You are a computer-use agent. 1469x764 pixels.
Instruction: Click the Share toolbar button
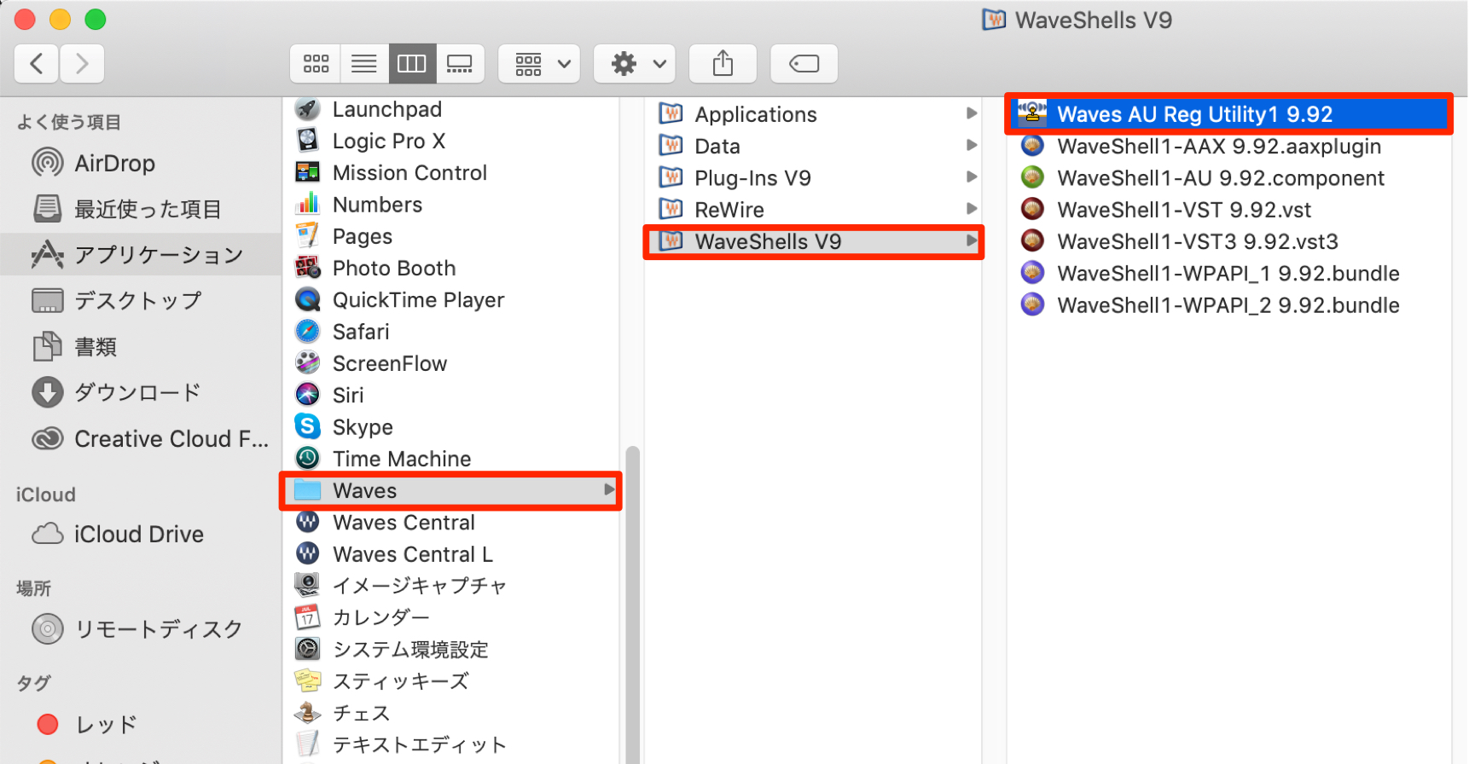[723, 64]
